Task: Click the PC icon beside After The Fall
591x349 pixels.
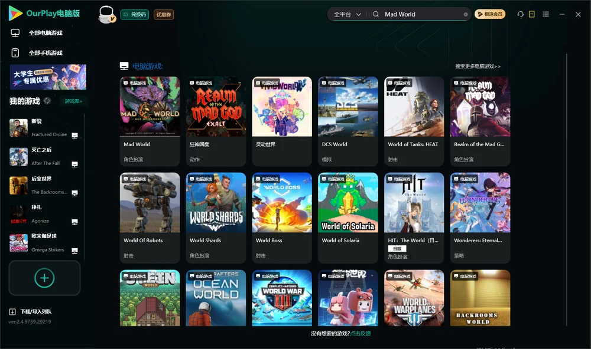Action: pyautogui.click(x=74, y=164)
